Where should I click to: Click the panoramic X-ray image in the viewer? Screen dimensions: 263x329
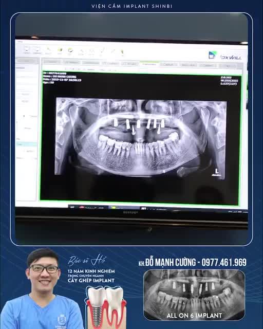pos(141,137)
